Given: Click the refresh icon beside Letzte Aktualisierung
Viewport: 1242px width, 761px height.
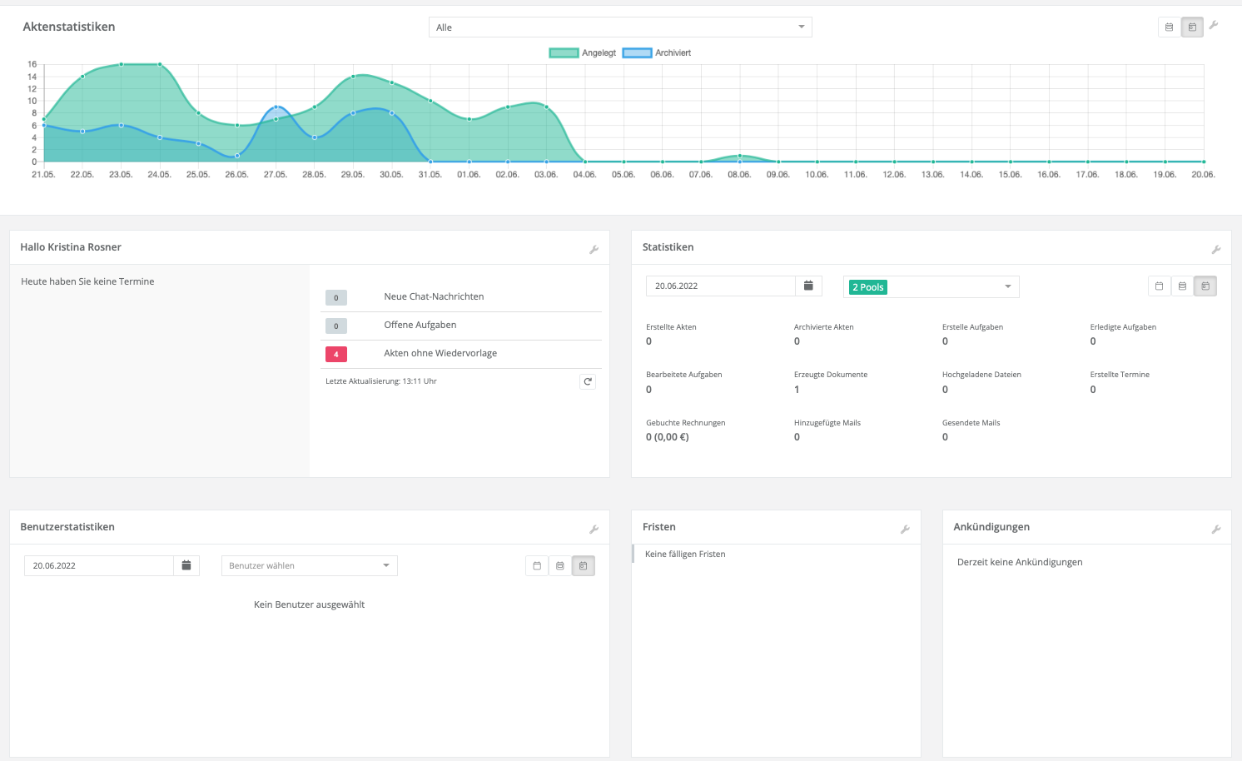Looking at the screenshot, I should coord(588,381).
